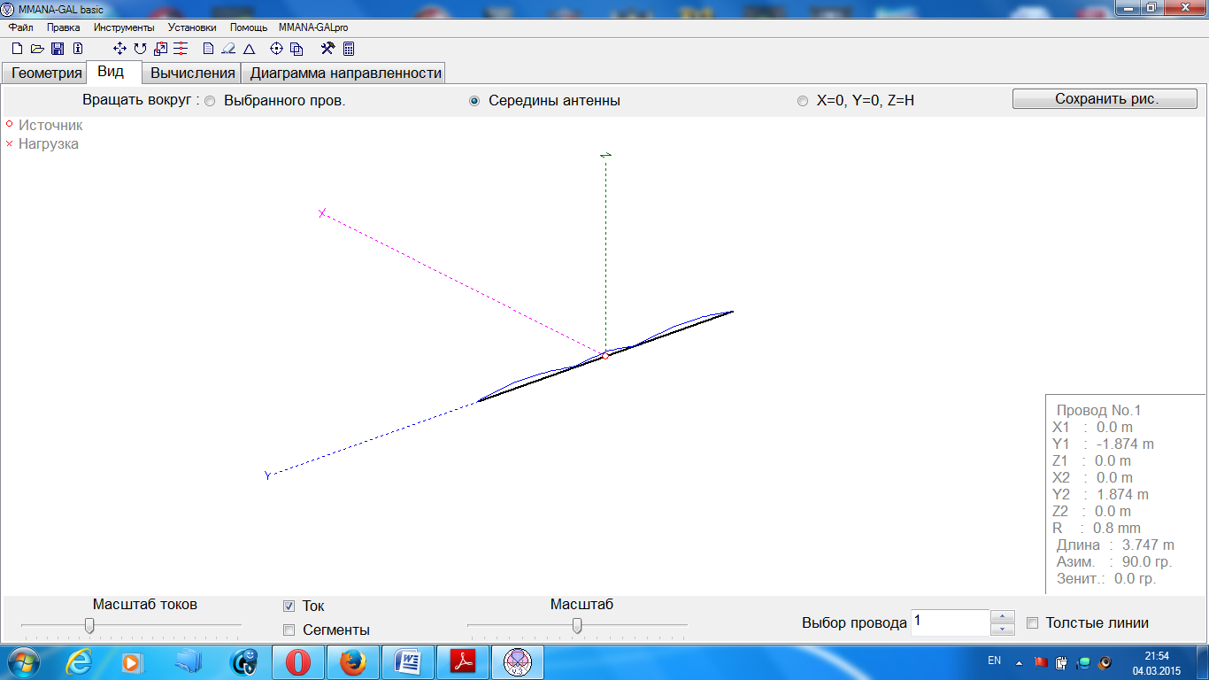Viewport: 1209px width, 680px height.
Task: Select the Середины антенны radio button
Action: tap(474, 101)
